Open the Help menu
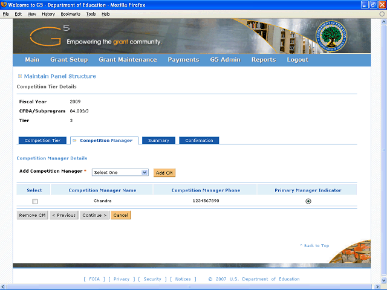The height and width of the screenshot is (290, 387). coord(106,14)
